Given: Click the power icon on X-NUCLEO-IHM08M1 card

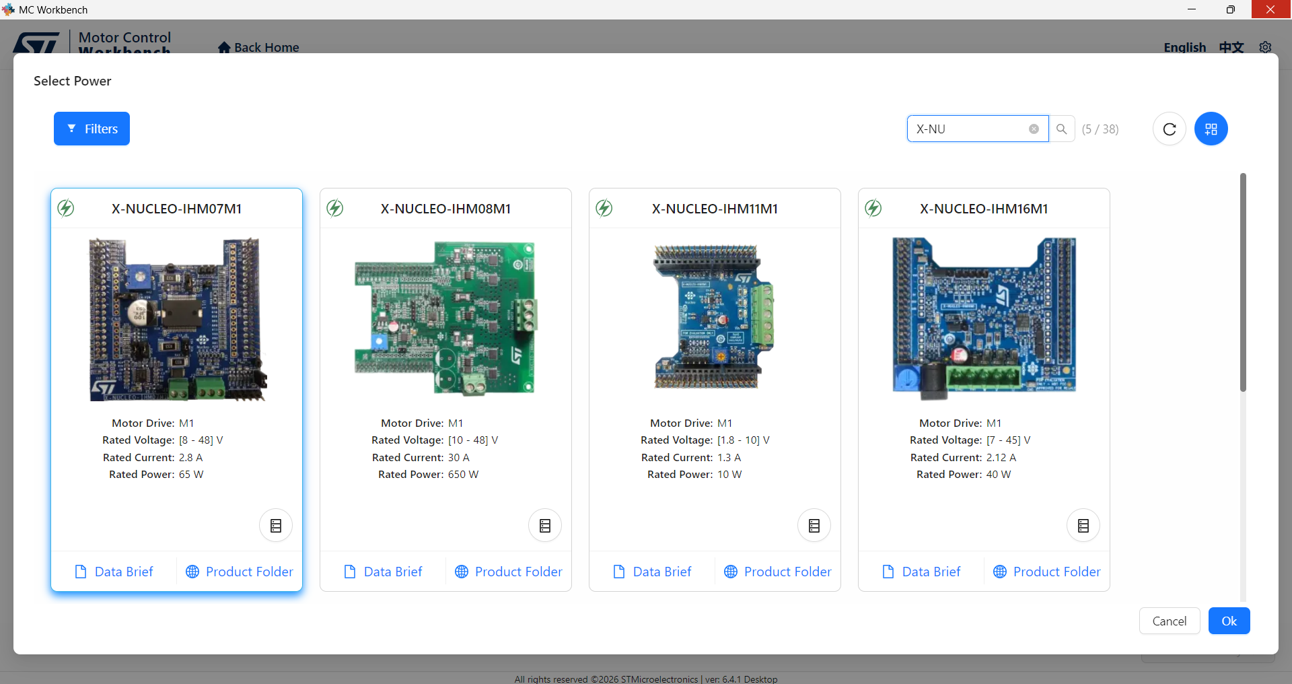Looking at the screenshot, I should (x=335, y=208).
